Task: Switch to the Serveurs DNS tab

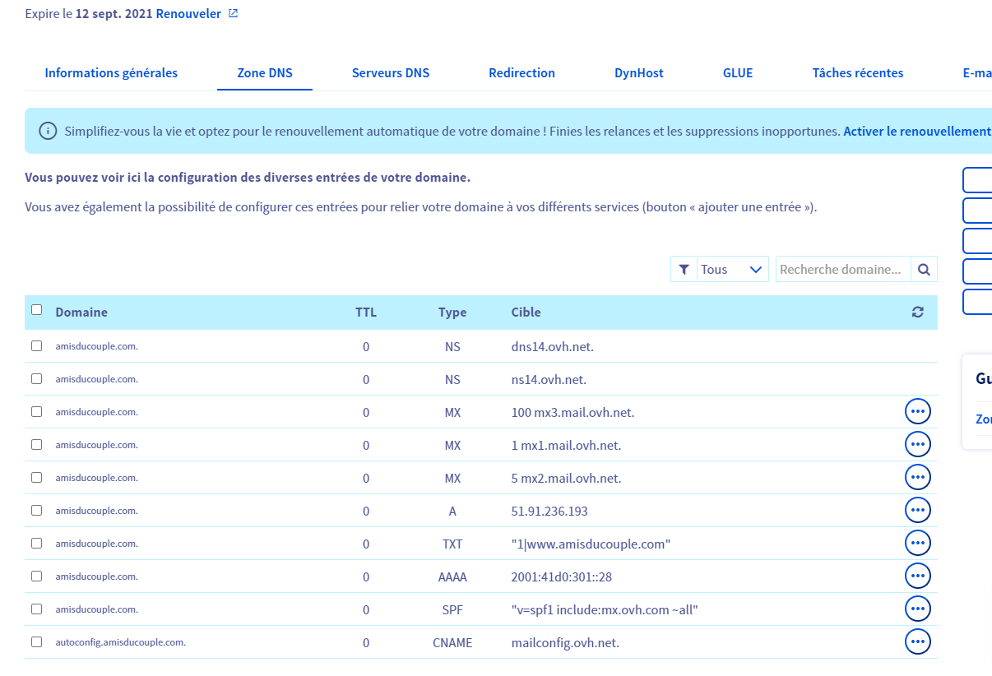Action: tap(391, 73)
